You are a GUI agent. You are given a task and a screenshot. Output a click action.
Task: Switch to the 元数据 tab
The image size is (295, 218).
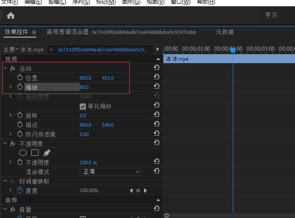(225, 32)
